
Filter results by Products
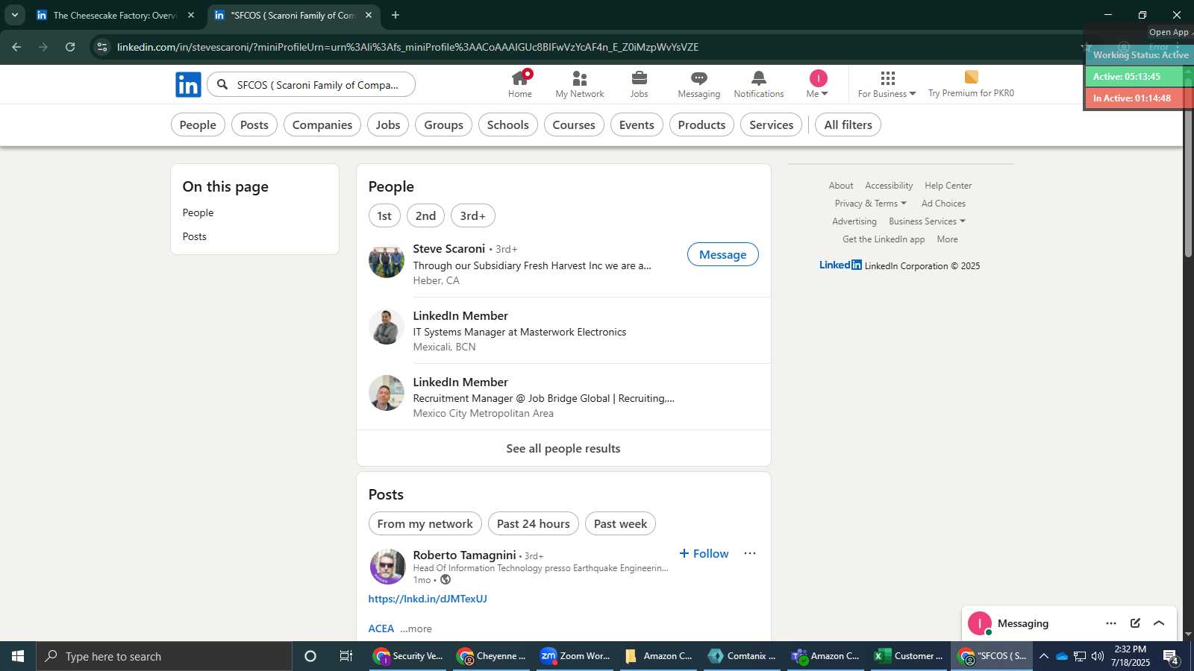click(701, 125)
